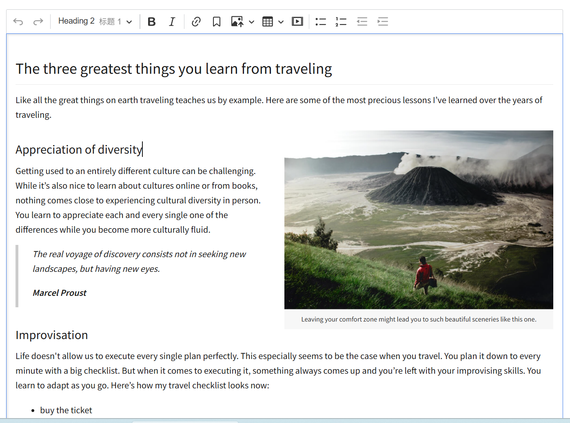The width and height of the screenshot is (570, 423).
Task: Click the 'buy the ticket' list item
Action: tap(66, 410)
